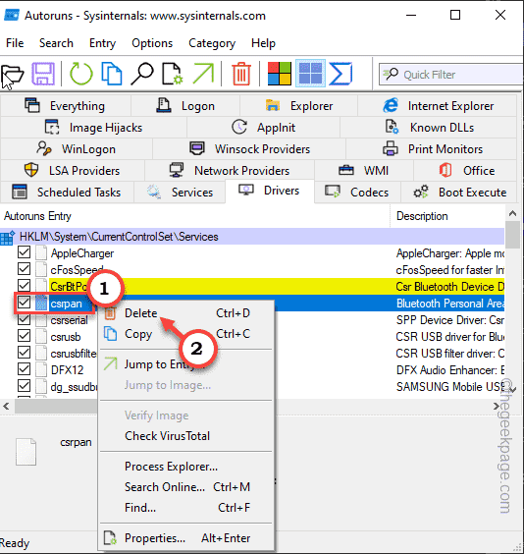Click the Save toolbar icon
The width and height of the screenshot is (524, 554).
(x=43, y=74)
